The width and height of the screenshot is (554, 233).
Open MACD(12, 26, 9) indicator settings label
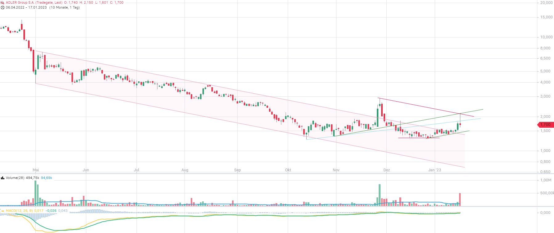point(19,211)
